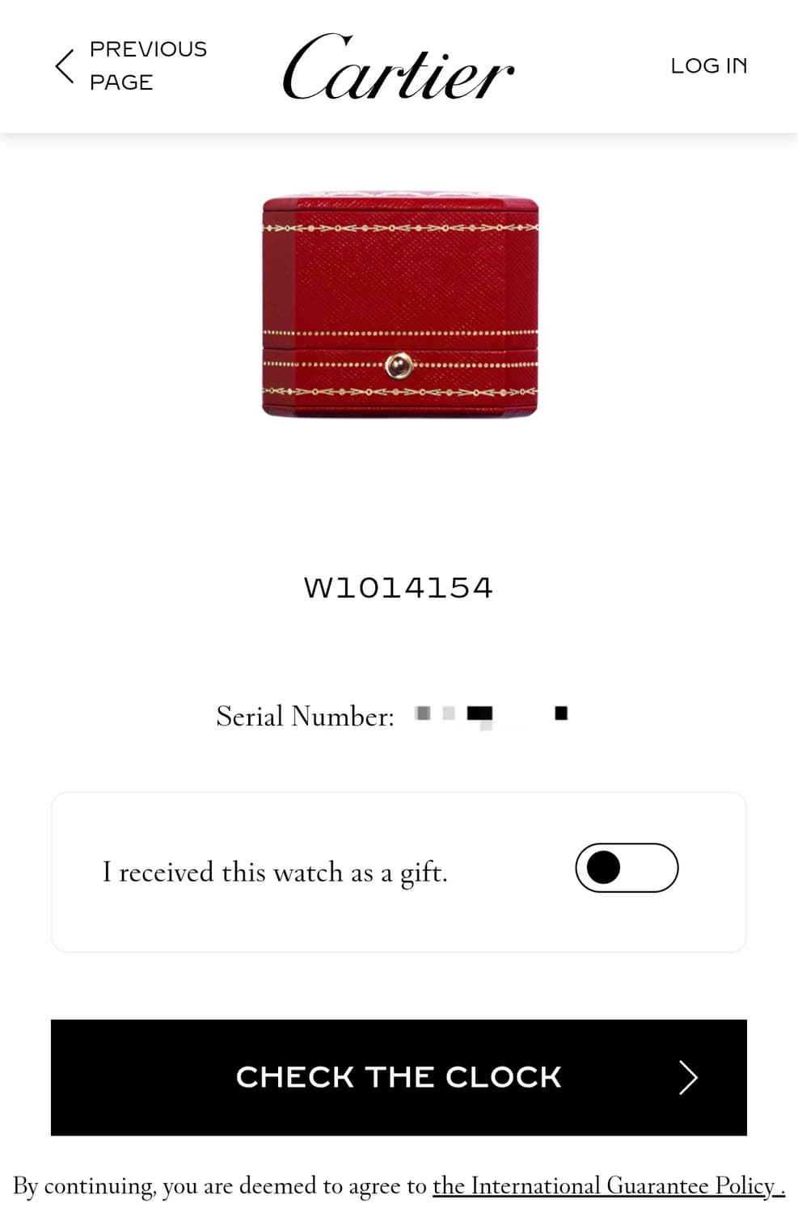Screen dimensions: 798x1212
Task: Click the 'I received this watch as a gift' text
Action: pyautogui.click(x=275, y=873)
